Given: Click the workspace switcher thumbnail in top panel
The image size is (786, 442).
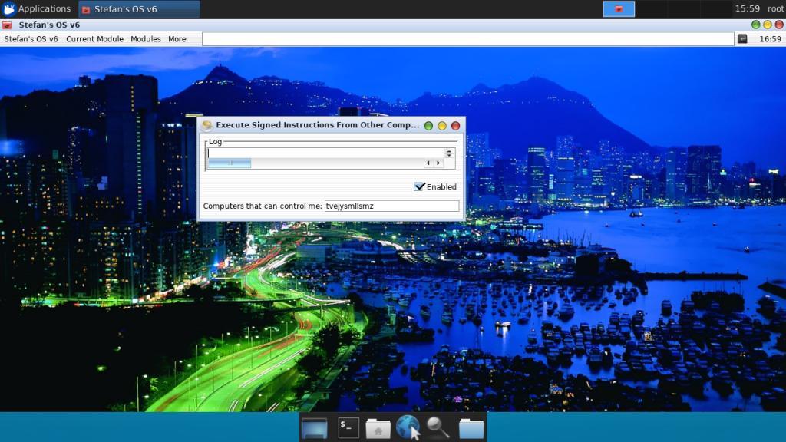Looking at the screenshot, I should [619, 9].
